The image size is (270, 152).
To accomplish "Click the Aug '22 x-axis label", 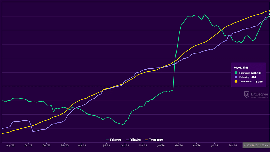I will [10, 145].
